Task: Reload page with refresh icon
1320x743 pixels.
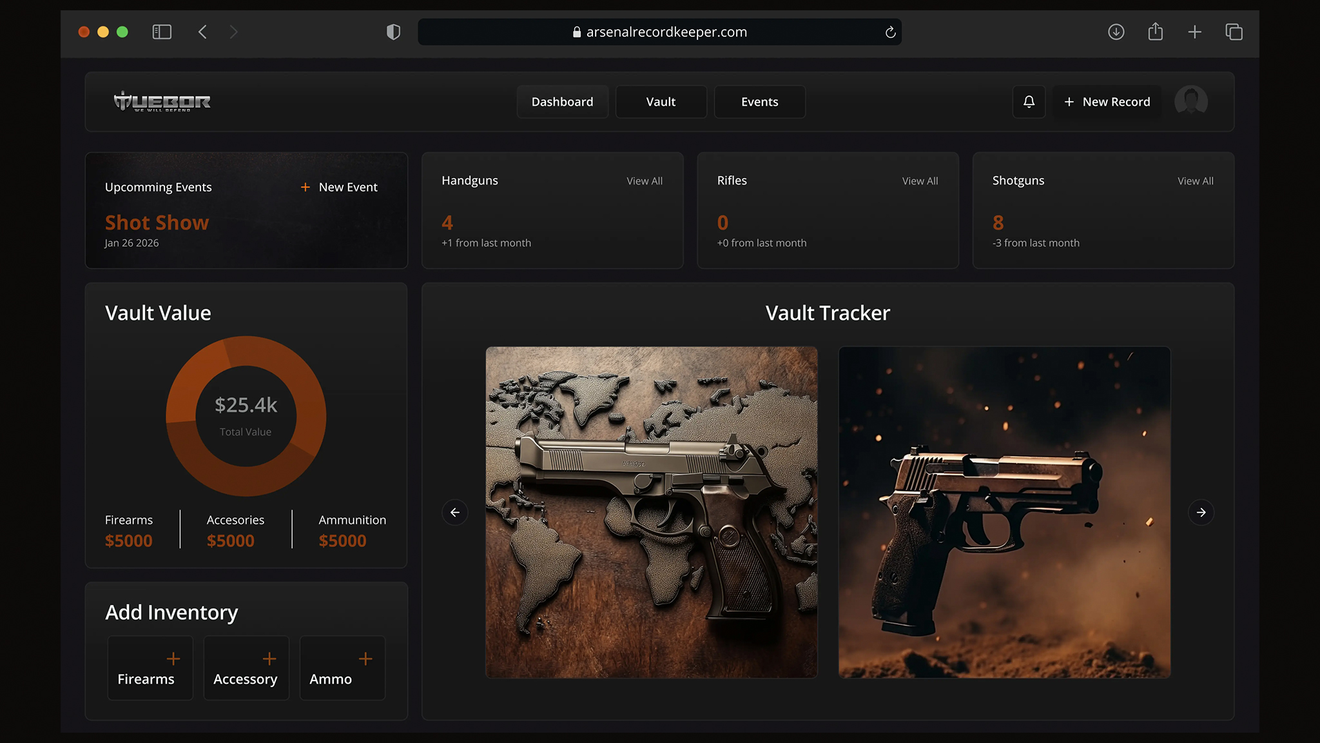Action: click(890, 32)
